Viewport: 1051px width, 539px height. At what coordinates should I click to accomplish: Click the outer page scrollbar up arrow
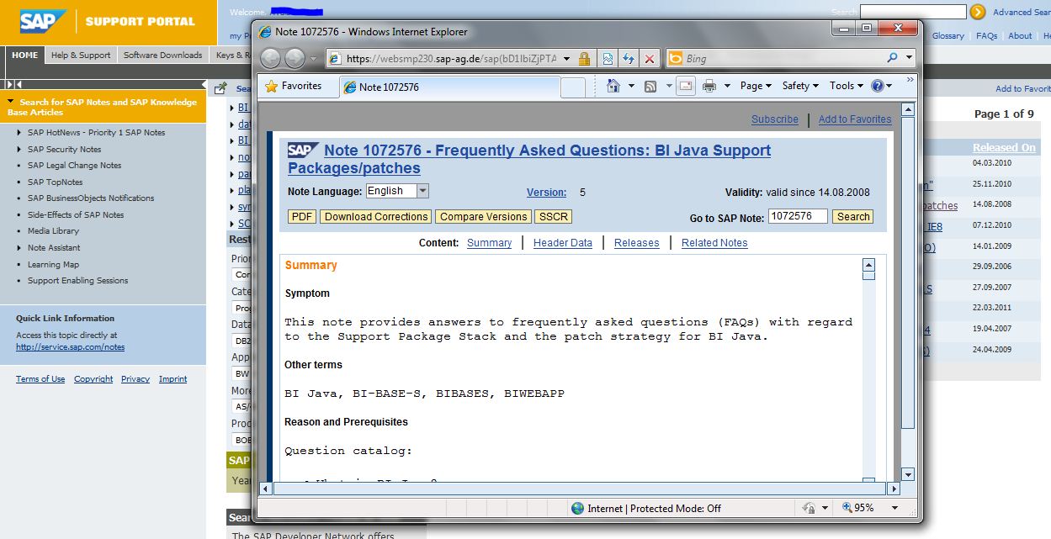[907, 109]
